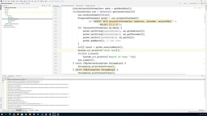This screenshot has height=116, width=207.
Task: Open the Run tool window button
Action: coord(8,110)
